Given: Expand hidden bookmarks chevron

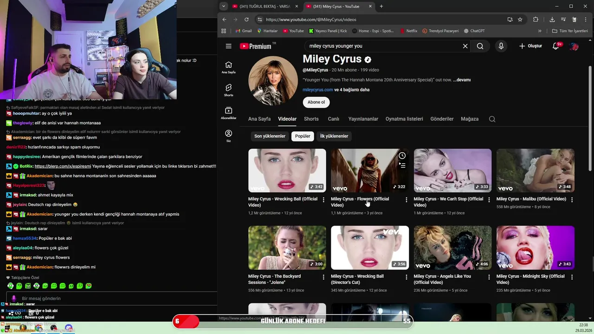Looking at the screenshot, I should [x=540, y=31].
